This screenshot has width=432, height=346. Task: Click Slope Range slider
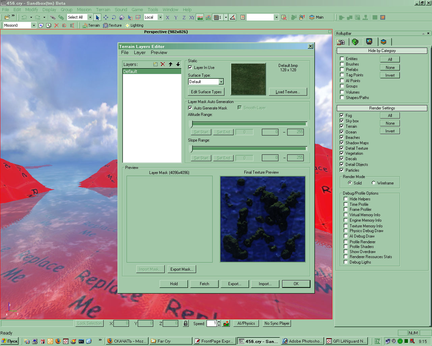coord(249,148)
